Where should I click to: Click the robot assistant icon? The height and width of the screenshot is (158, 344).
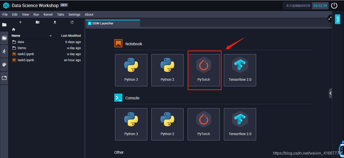coord(342,149)
